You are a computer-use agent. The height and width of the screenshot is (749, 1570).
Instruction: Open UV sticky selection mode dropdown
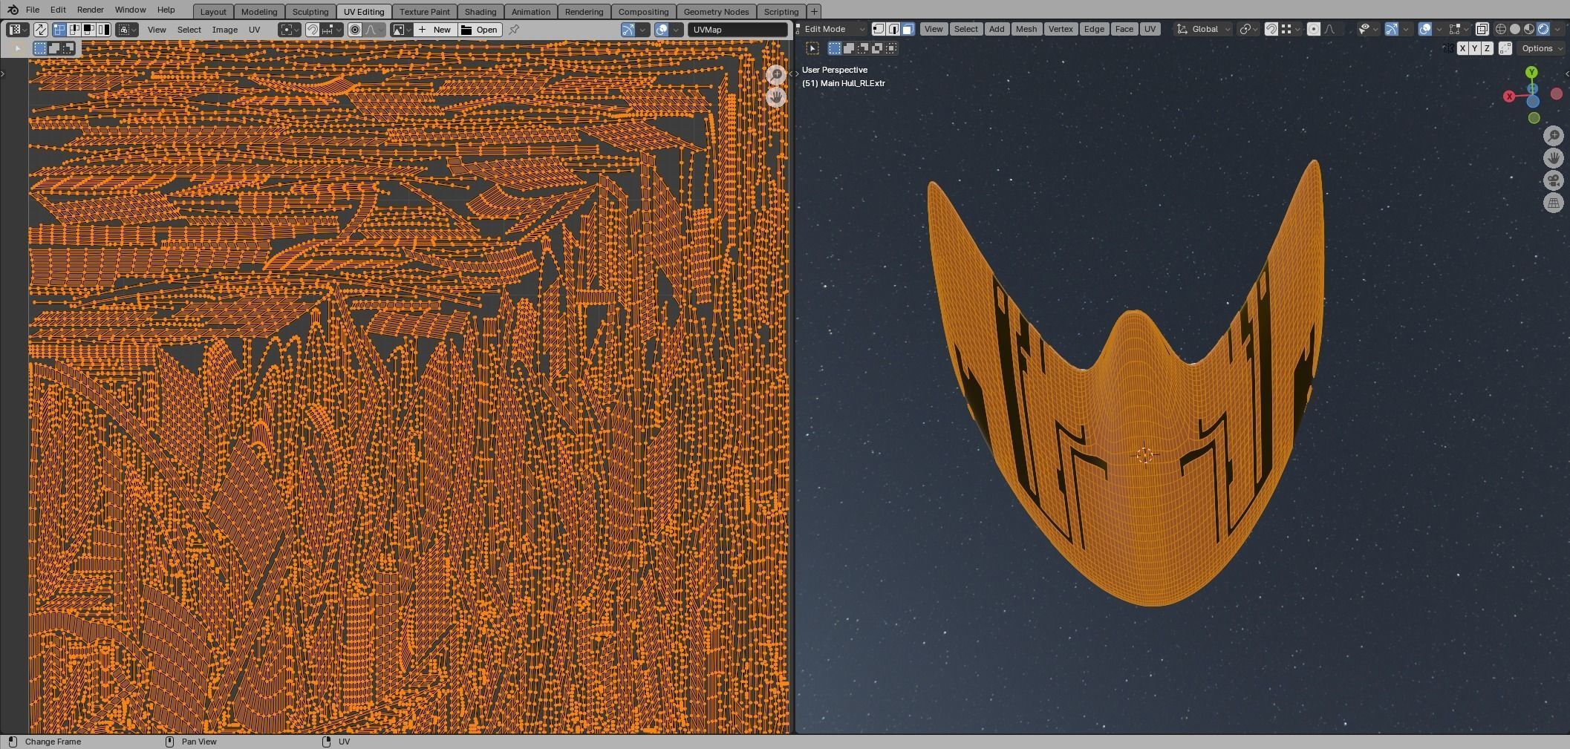[x=128, y=30]
